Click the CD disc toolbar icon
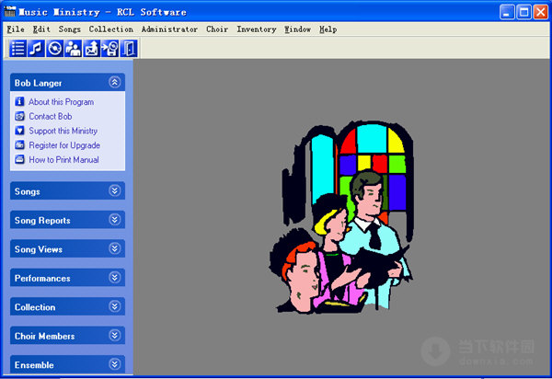 [54, 48]
